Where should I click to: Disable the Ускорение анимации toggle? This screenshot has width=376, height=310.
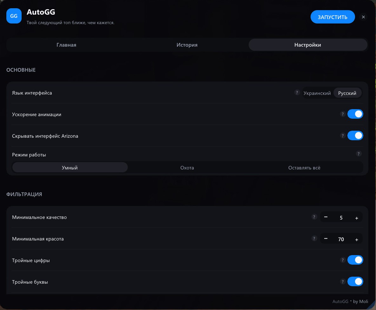coord(355,114)
